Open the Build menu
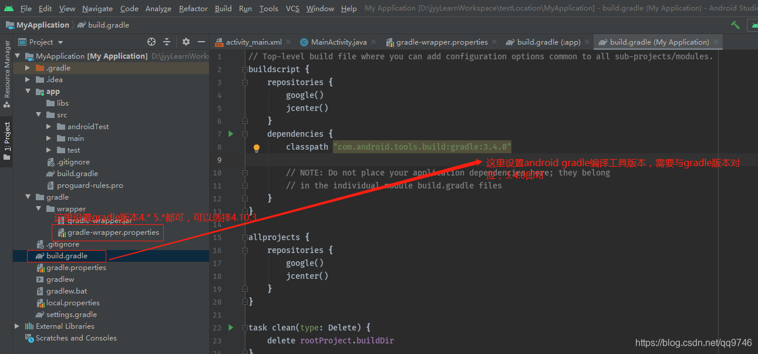Screen dimensions: 758x354 (223, 9)
